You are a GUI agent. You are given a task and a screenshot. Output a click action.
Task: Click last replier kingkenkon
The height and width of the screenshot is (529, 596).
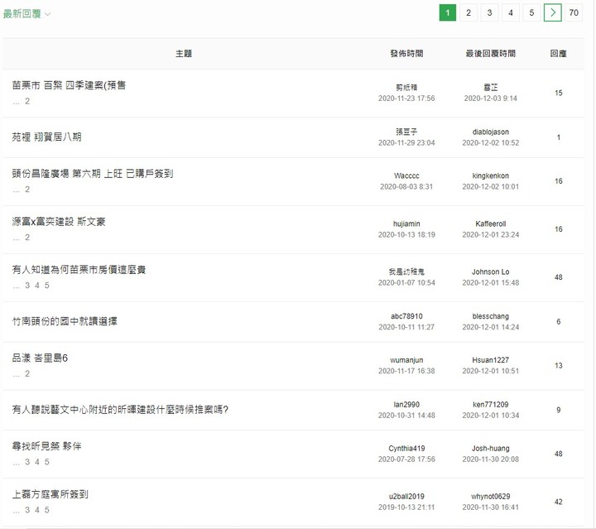(x=490, y=176)
